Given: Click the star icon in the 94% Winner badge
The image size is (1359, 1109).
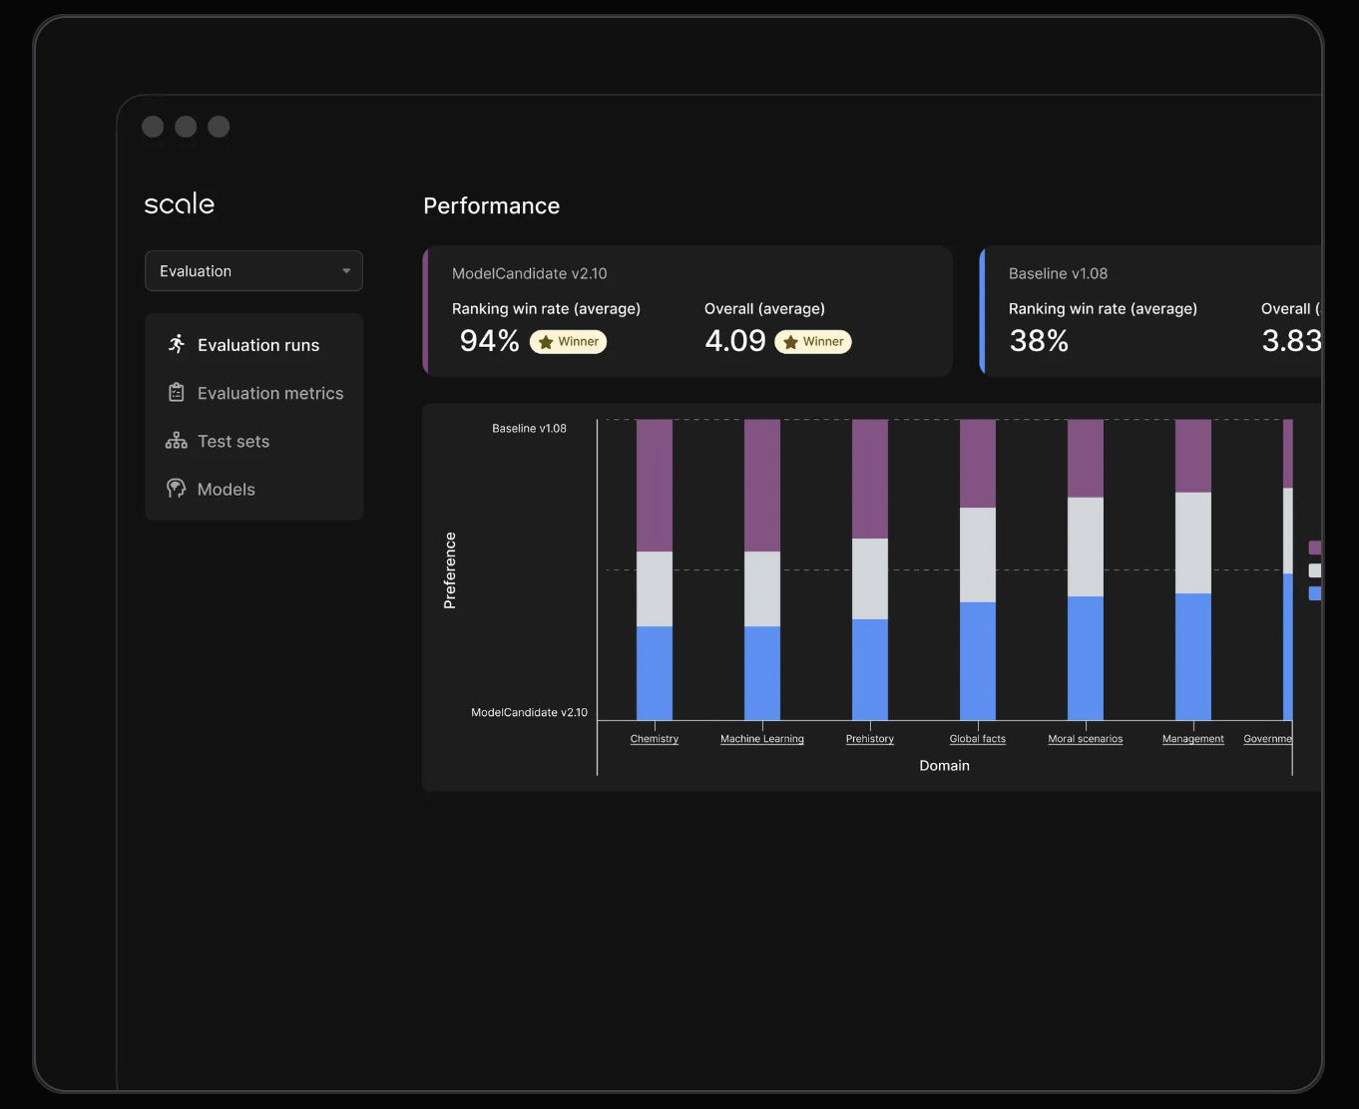Looking at the screenshot, I should pyautogui.click(x=546, y=342).
